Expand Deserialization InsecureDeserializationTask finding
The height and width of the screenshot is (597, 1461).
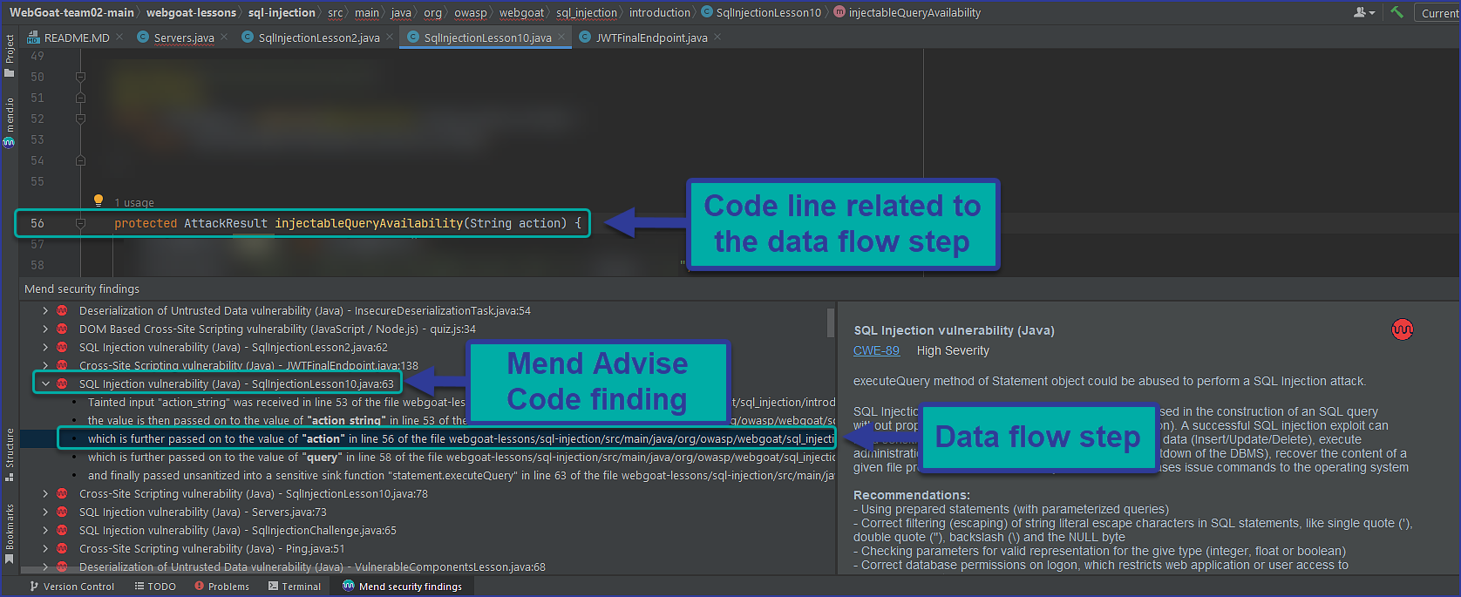[45, 310]
